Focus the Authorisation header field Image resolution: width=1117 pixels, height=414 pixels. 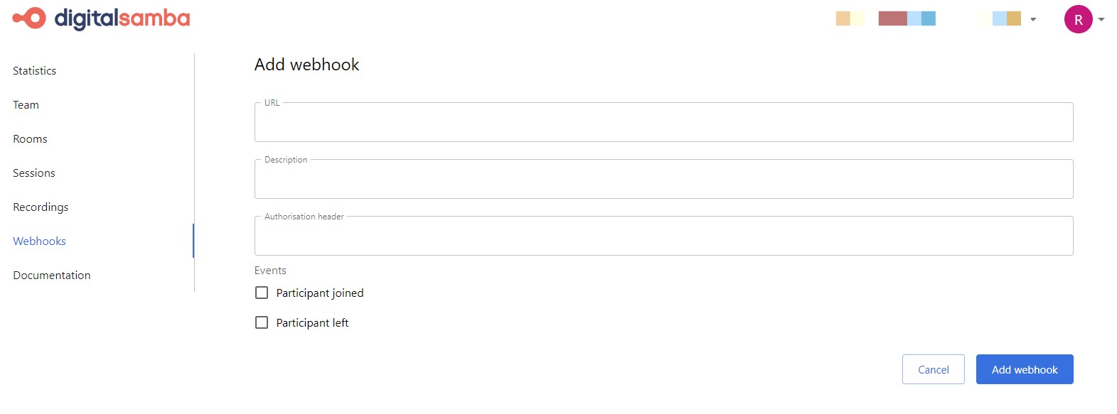[x=661, y=235]
